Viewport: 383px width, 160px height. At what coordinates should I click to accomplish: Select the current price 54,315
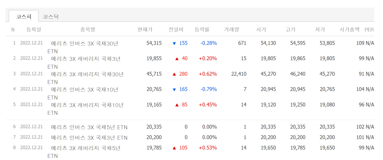click(154, 43)
